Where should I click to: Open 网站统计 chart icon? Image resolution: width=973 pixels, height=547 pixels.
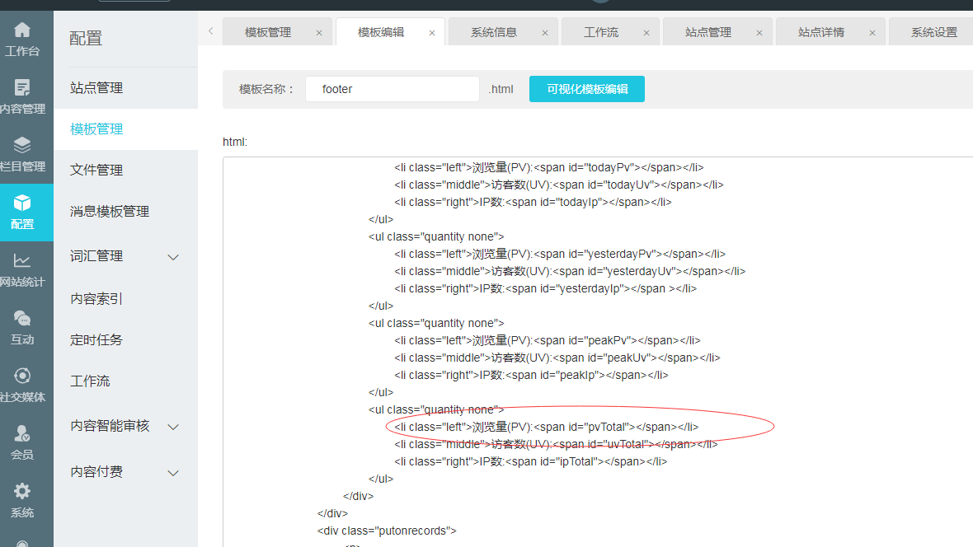[22, 260]
